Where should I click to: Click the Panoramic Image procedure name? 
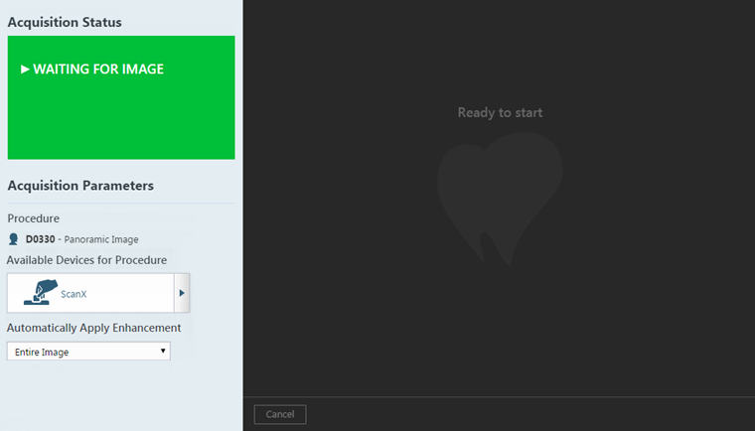[101, 239]
